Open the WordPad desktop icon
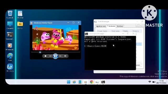This screenshot has width=168, height=94. pos(20,14)
